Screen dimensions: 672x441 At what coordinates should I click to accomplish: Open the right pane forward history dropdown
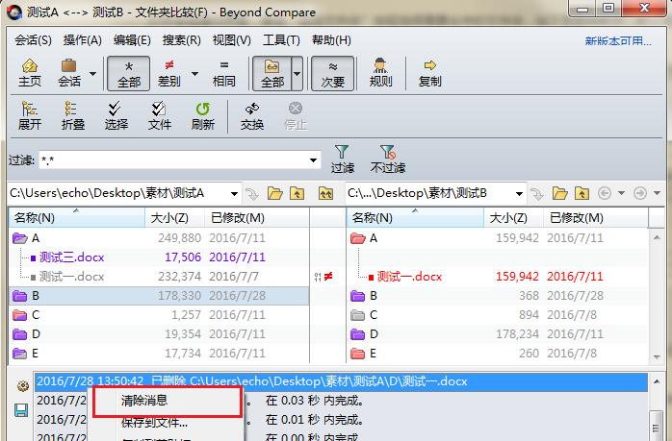pos(657,193)
